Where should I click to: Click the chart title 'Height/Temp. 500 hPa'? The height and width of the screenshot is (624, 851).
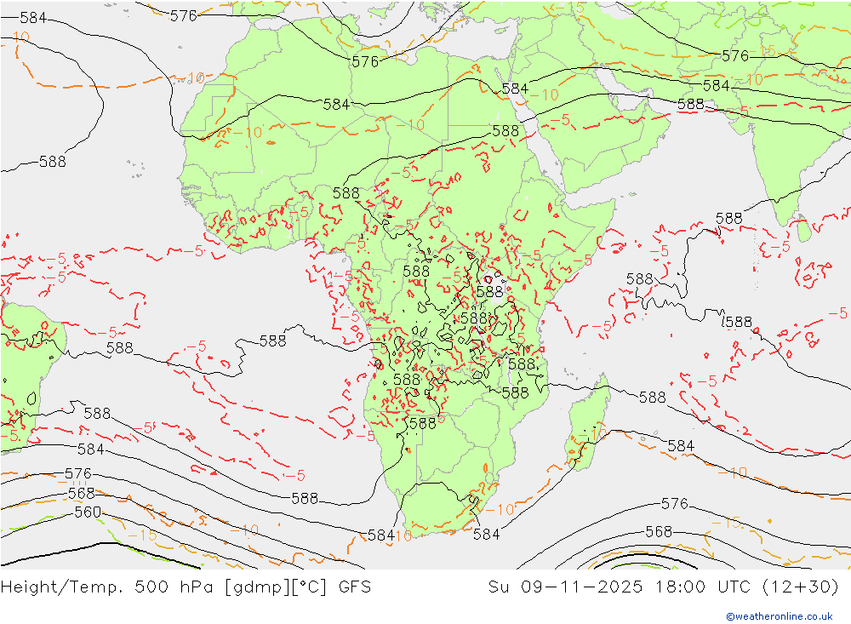coord(109,587)
